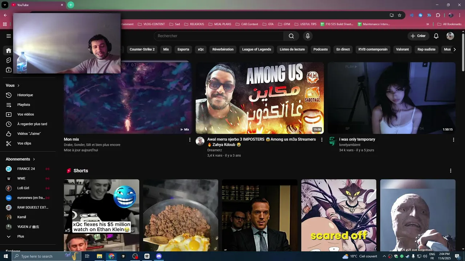Select the Rap sudiste chip
Viewport: 465px width, 261px height.
426,49
